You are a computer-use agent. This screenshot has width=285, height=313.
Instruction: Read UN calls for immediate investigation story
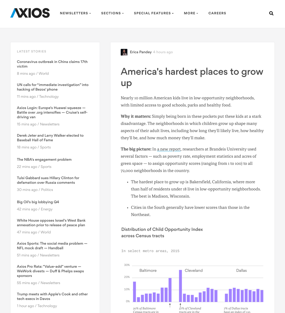(53, 87)
